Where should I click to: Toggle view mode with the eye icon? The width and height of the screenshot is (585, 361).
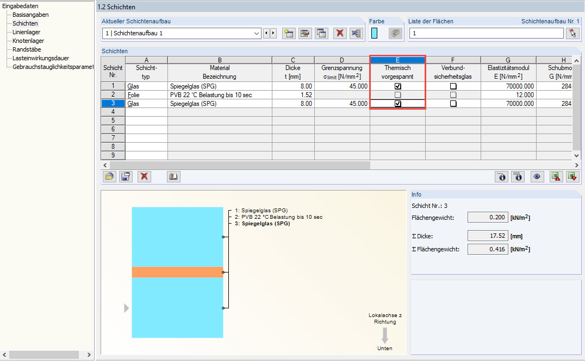pyautogui.click(x=537, y=176)
